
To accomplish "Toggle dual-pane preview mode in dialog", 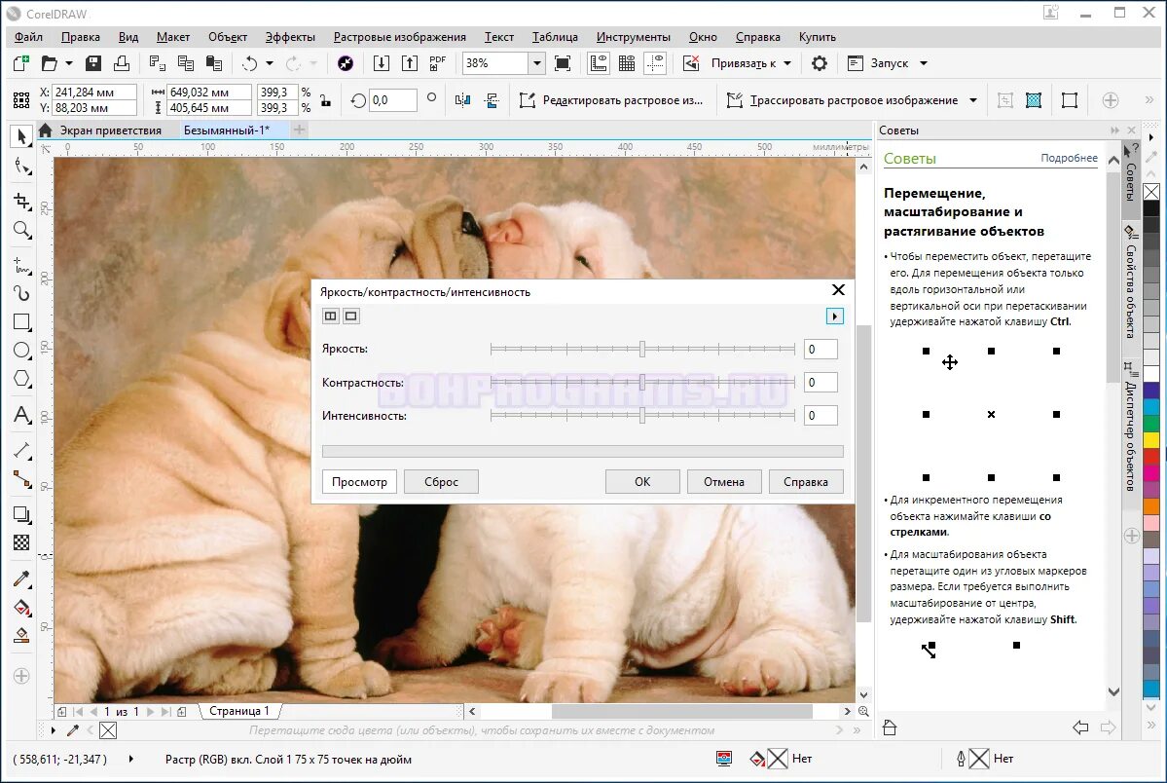I will pos(331,316).
